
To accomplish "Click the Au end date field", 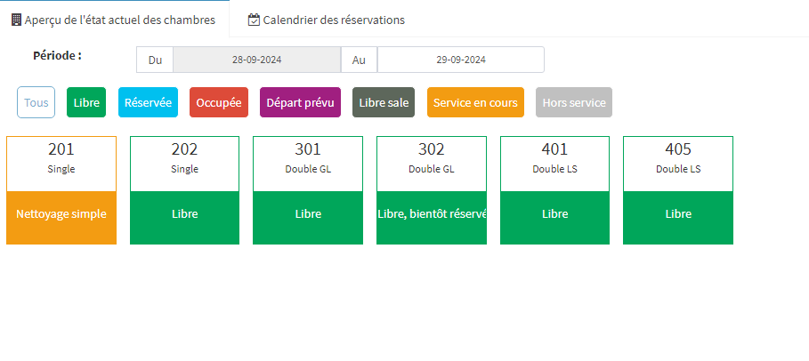I will coord(460,60).
